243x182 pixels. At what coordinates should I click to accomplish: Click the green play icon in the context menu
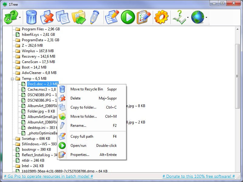point(62,146)
